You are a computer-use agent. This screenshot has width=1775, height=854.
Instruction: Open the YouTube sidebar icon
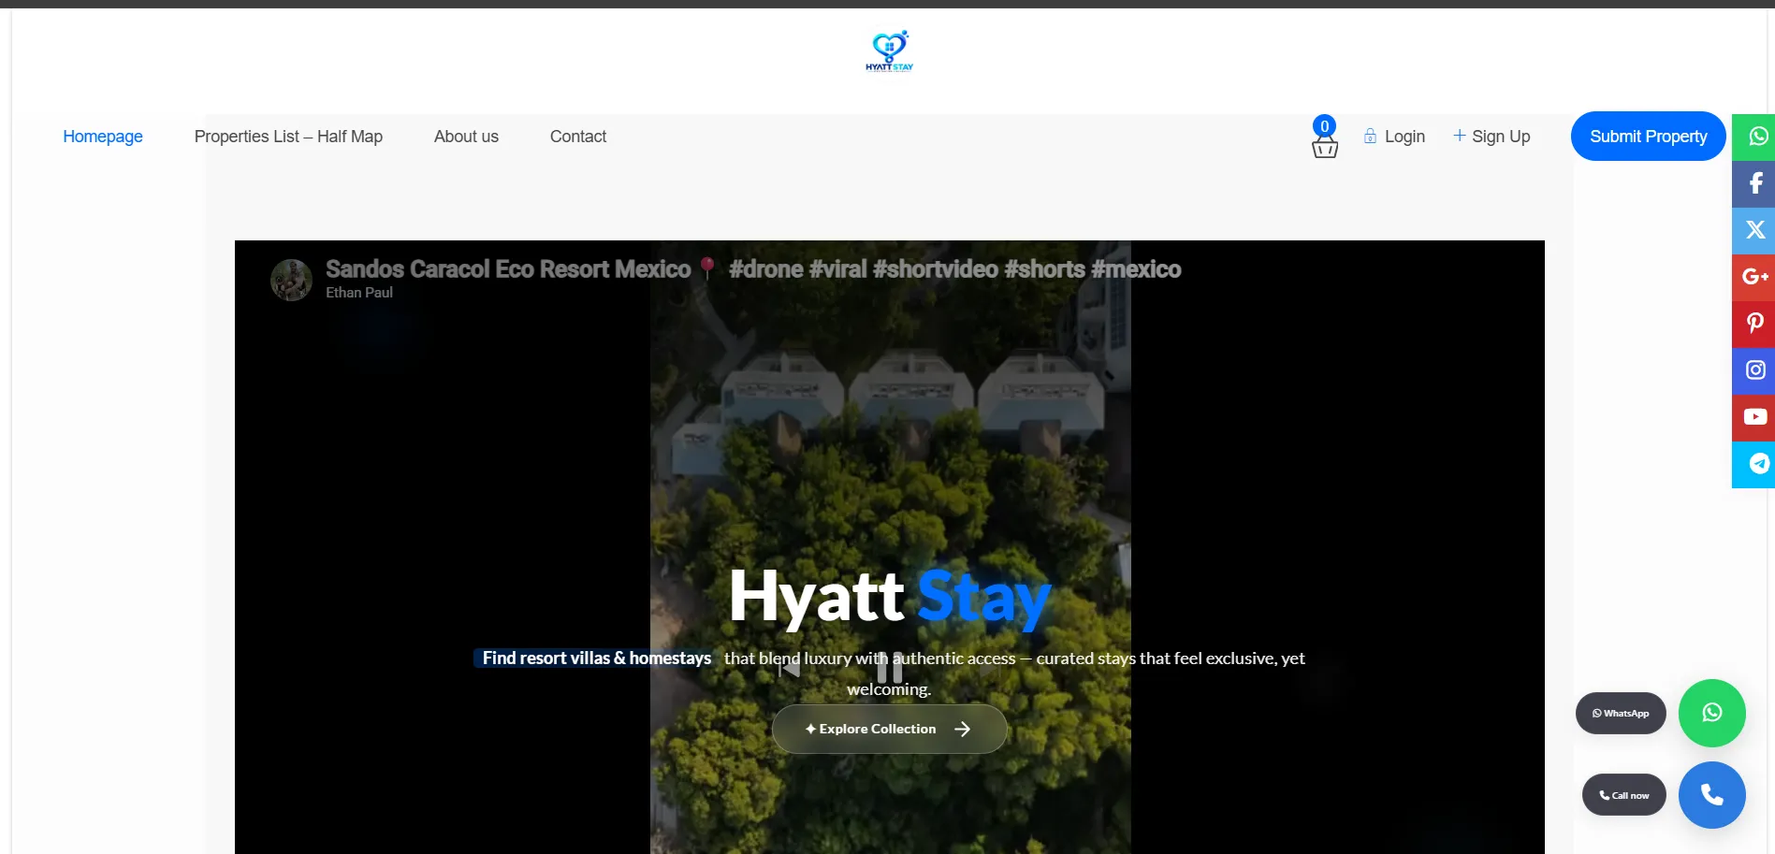pos(1755,417)
